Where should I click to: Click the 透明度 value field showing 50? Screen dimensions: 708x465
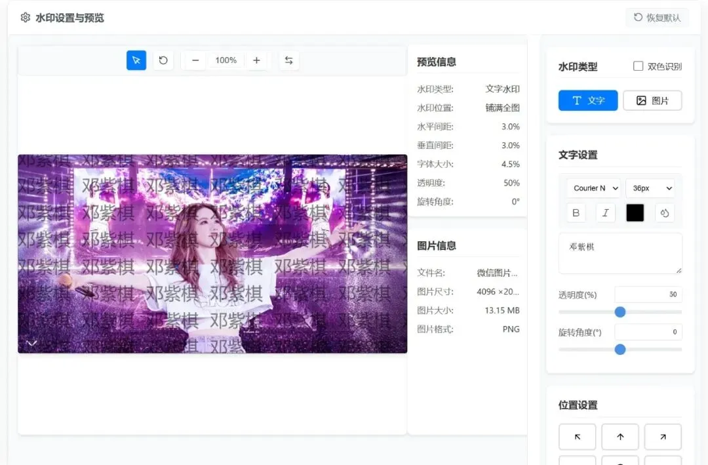[x=648, y=294]
